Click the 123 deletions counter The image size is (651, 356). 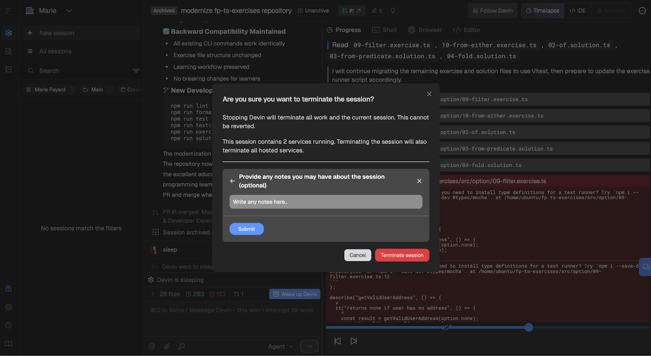tap(217, 294)
